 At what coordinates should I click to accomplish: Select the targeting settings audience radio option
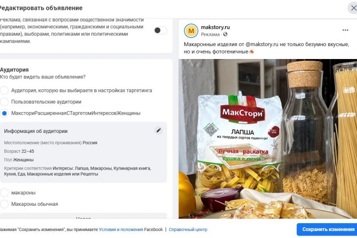click(4, 90)
